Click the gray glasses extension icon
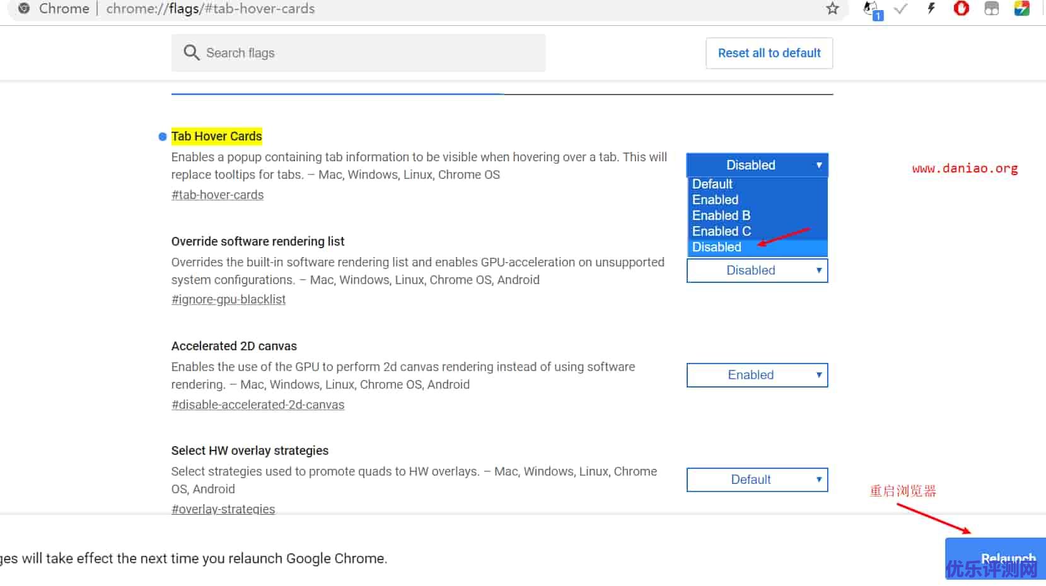Image resolution: width=1046 pixels, height=586 pixels. point(992,9)
